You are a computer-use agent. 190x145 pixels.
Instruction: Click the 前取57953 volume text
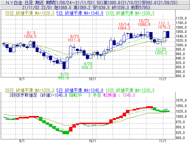point(141,8)
